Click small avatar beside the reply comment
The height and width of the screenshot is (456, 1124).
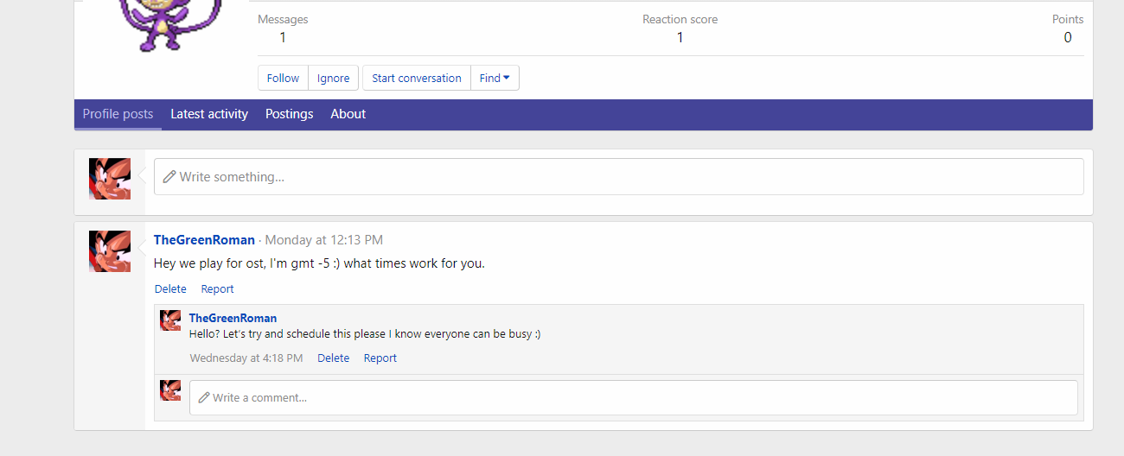170,320
